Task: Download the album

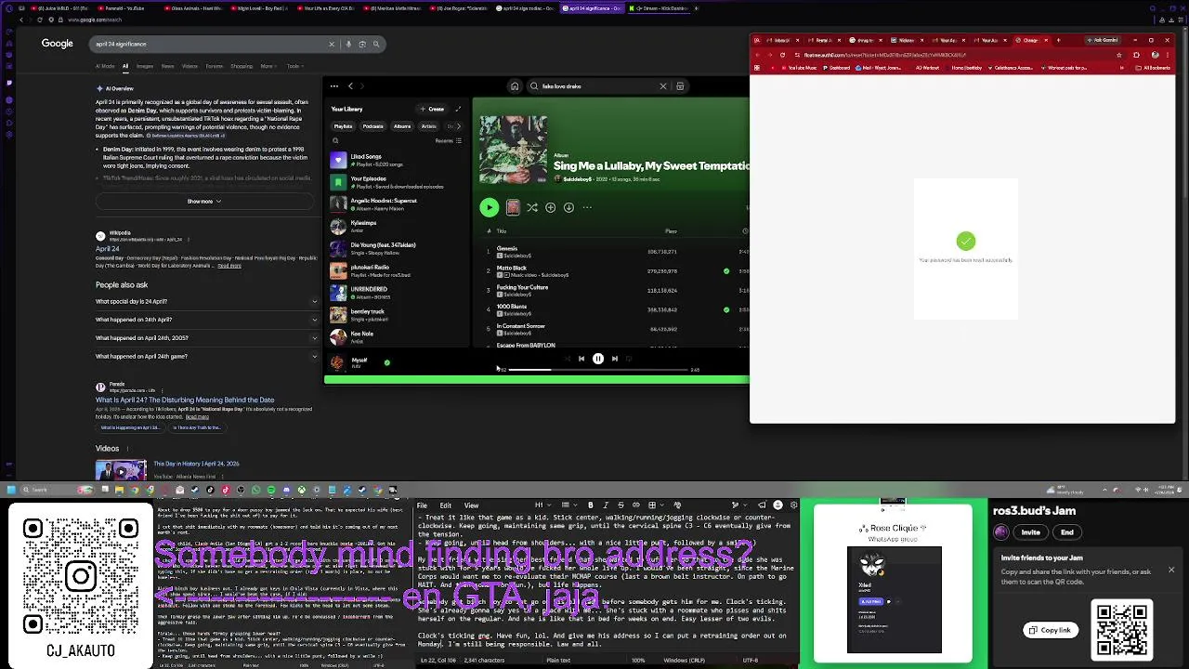Action: pyautogui.click(x=568, y=207)
